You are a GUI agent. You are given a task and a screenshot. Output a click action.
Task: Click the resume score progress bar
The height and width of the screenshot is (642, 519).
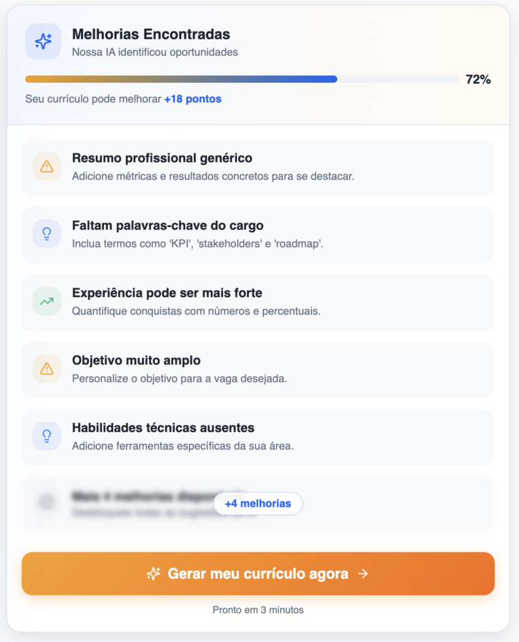pos(241,80)
